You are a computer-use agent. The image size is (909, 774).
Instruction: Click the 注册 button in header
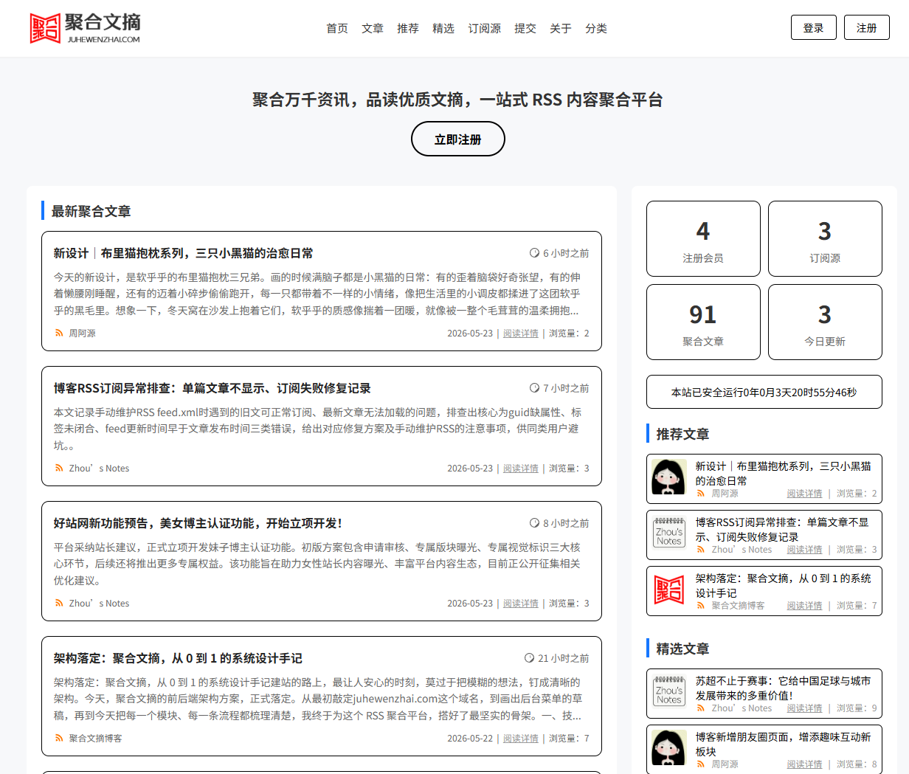click(x=866, y=28)
